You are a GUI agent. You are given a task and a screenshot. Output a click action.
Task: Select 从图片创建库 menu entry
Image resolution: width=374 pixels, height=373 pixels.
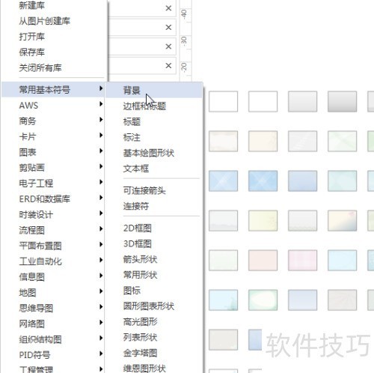45,21
